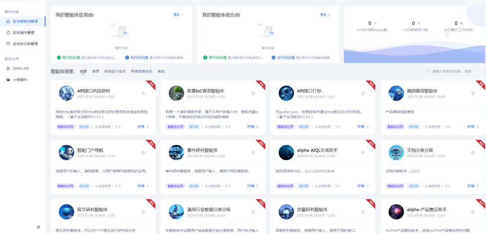This screenshot has width=486, height=234.
Task: Click 今日累计工作时间 statistic
Action: 458,26
